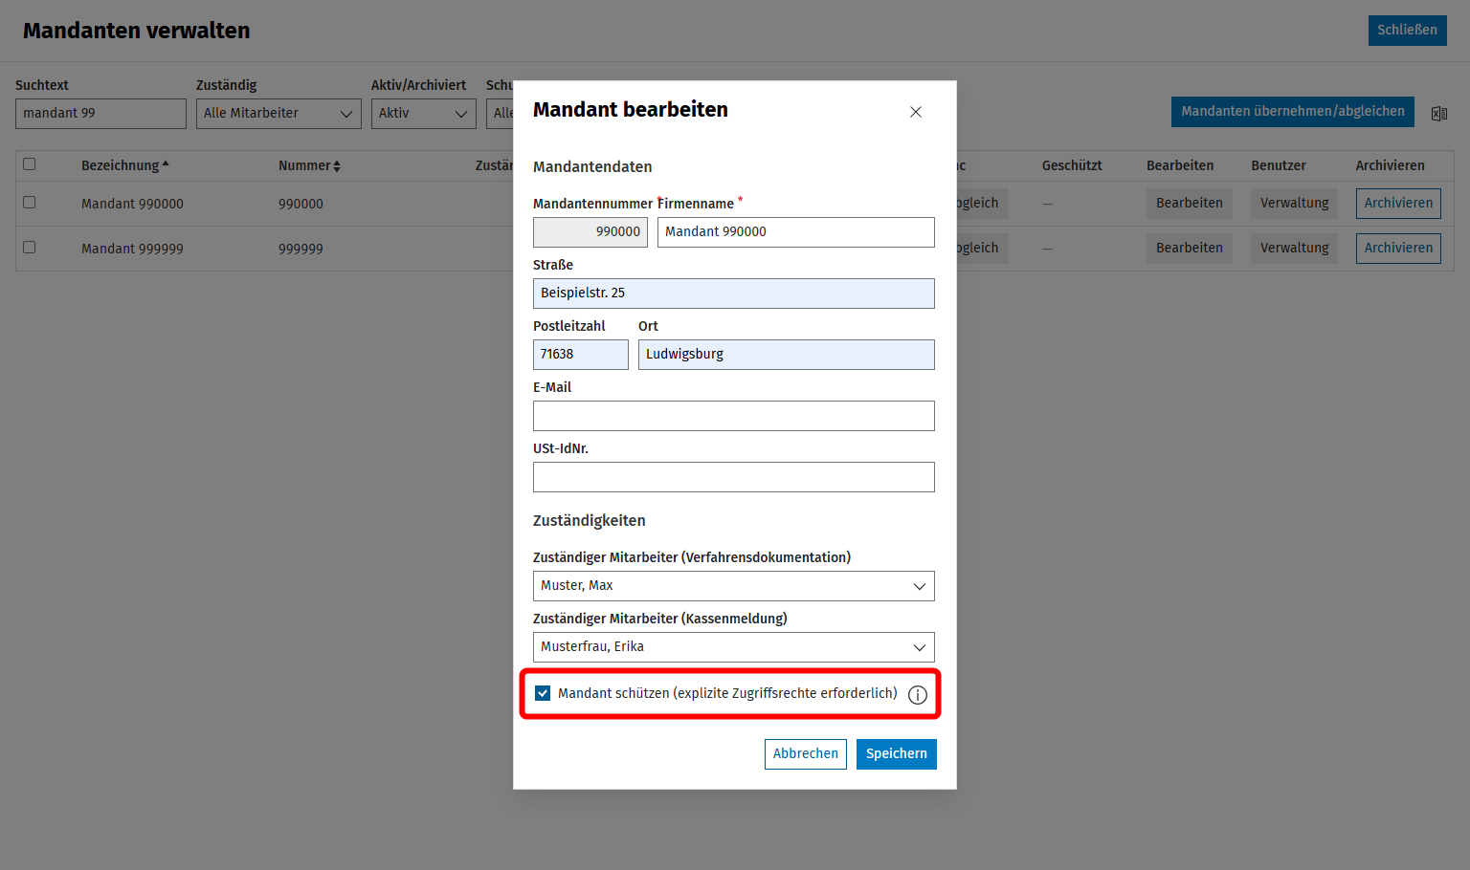
Task: Click the Suchtext search field
Action: [x=100, y=114]
